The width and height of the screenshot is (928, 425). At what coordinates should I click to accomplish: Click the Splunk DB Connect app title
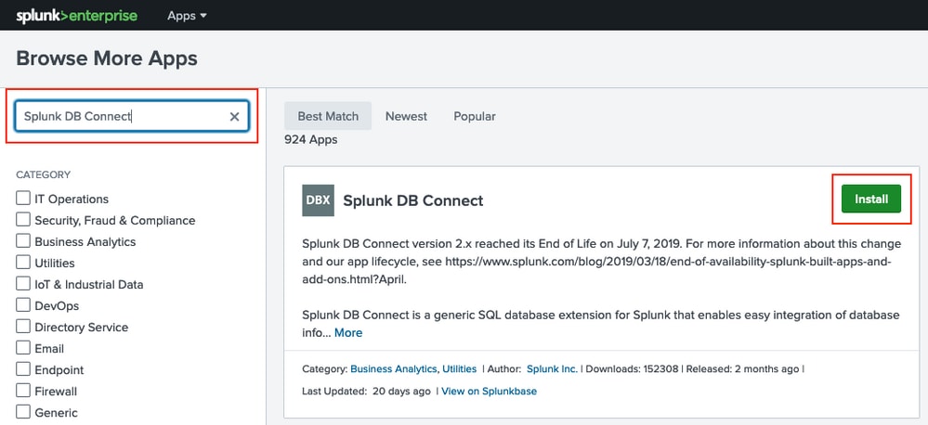click(x=413, y=200)
